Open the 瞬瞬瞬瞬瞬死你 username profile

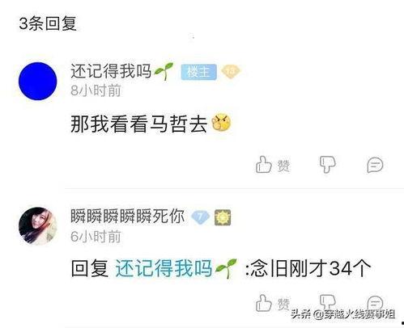click(127, 217)
